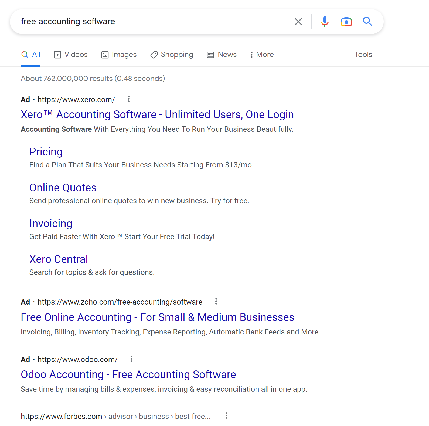This screenshot has width=429, height=426.
Task: Open the Odoo Accounting ad headline
Action: click(x=128, y=374)
